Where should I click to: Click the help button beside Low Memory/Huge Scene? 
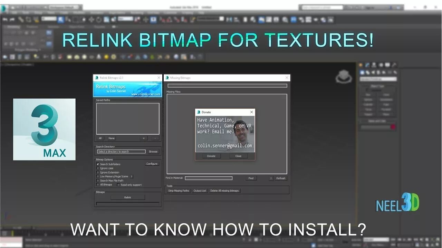pyautogui.click(x=131, y=176)
